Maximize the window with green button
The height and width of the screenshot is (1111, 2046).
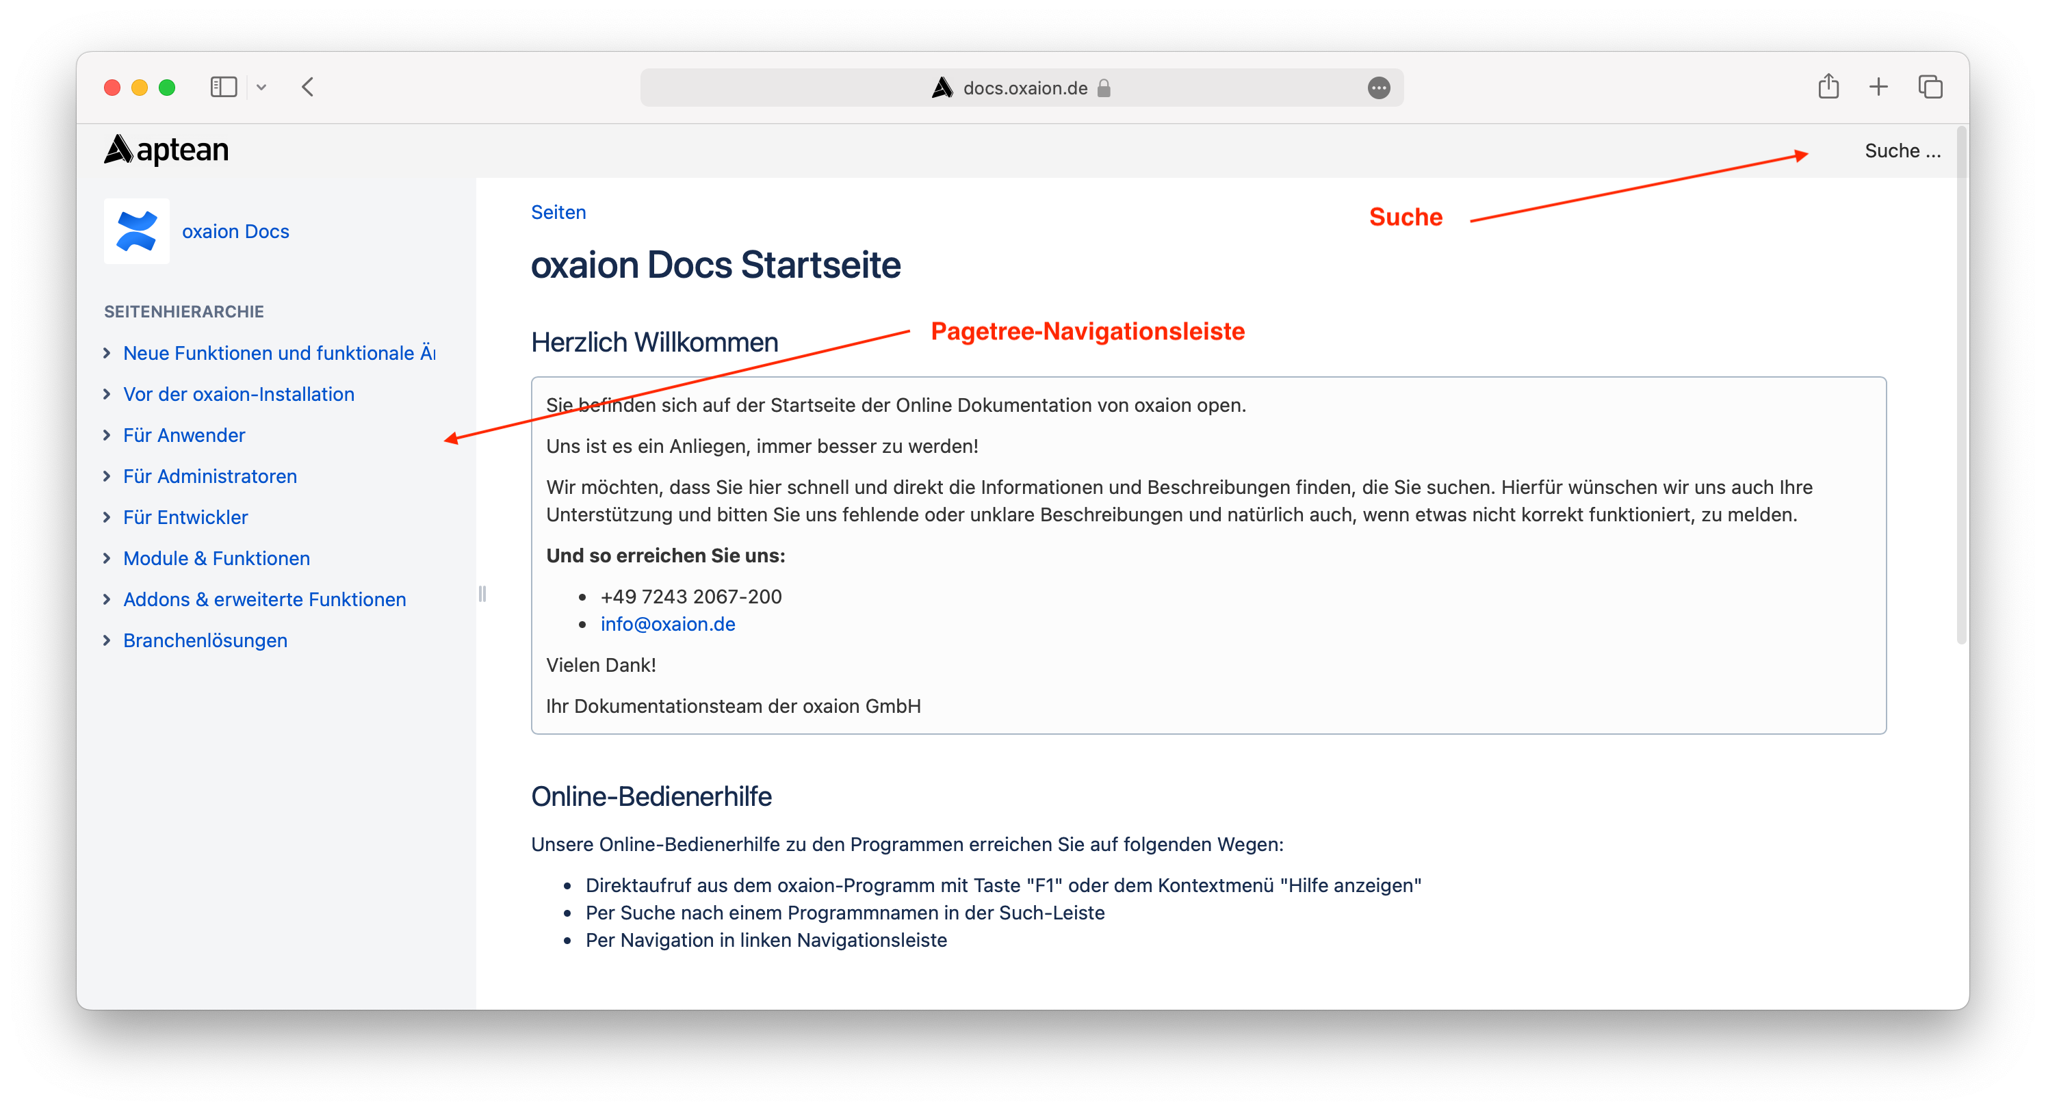point(167,88)
